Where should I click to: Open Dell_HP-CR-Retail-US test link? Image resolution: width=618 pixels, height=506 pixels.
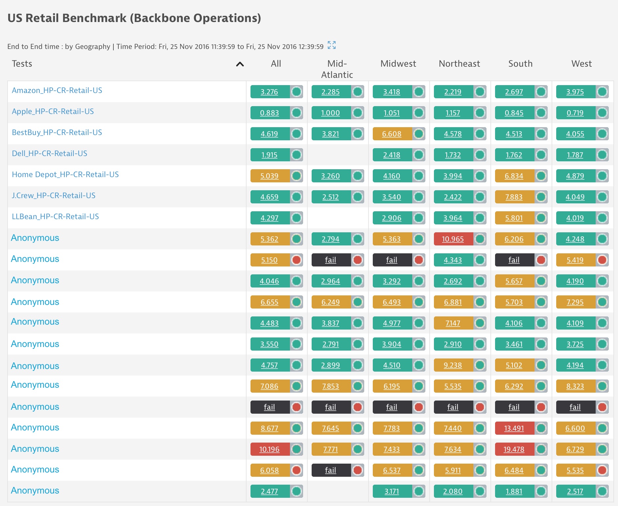pos(49,153)
